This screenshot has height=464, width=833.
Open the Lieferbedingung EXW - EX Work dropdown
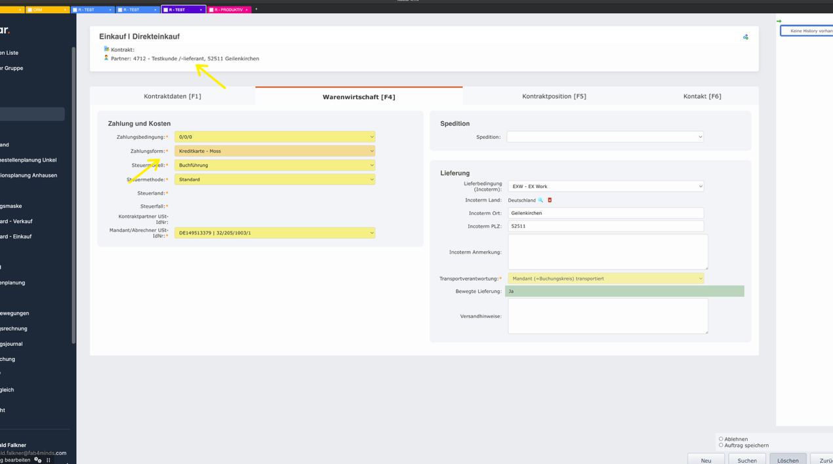tap(605, 186)
